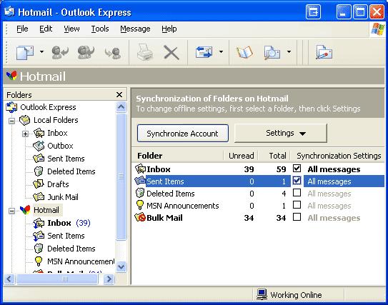The height and width of the screenshot is (305, 388).
Task: Click the Bulk Mail icon in sync list
Action: point(140,217)
